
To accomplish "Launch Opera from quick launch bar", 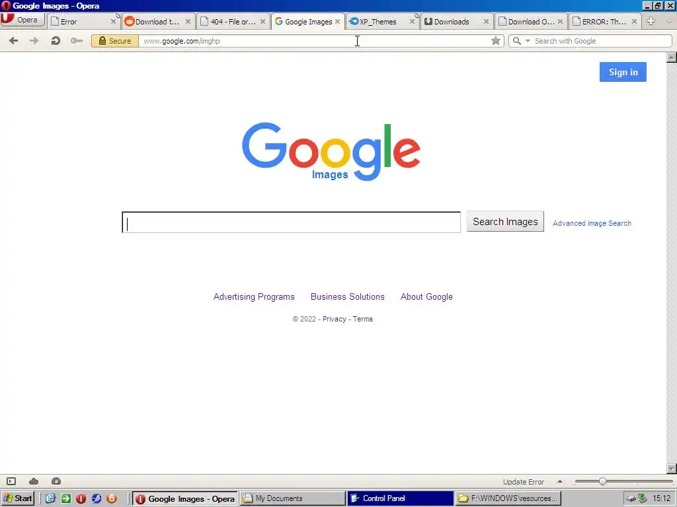I will click(x=81, y=498).
